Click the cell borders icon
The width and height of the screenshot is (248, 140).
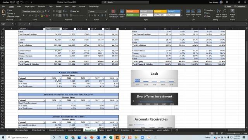(x=36, y=16)
